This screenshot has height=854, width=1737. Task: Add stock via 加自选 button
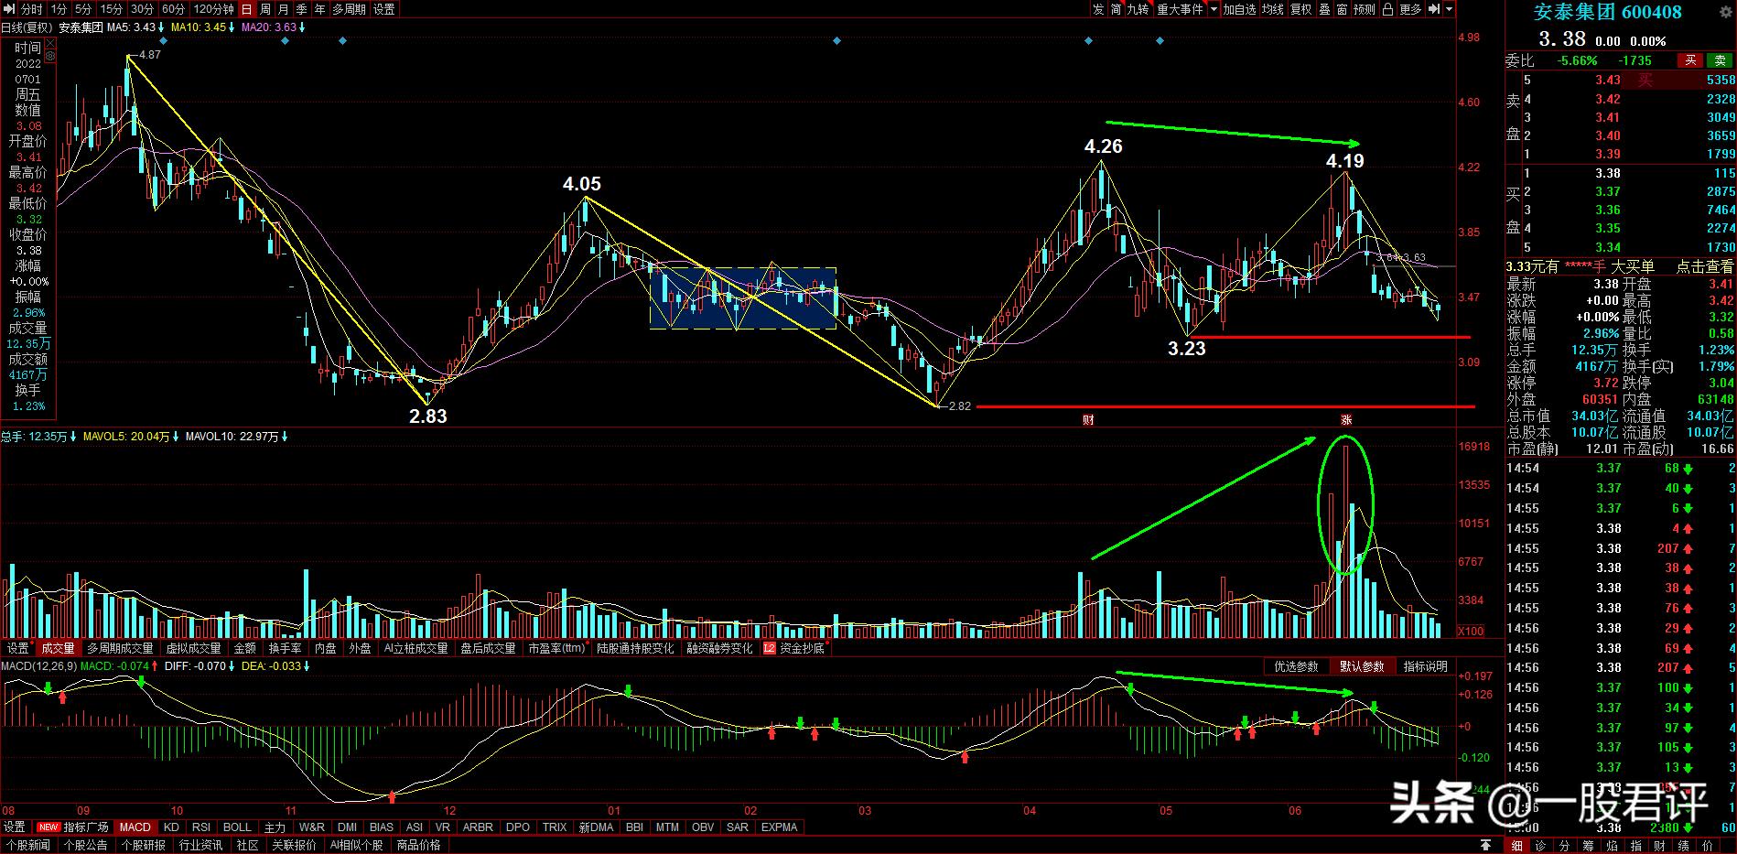coord(1240,9)
